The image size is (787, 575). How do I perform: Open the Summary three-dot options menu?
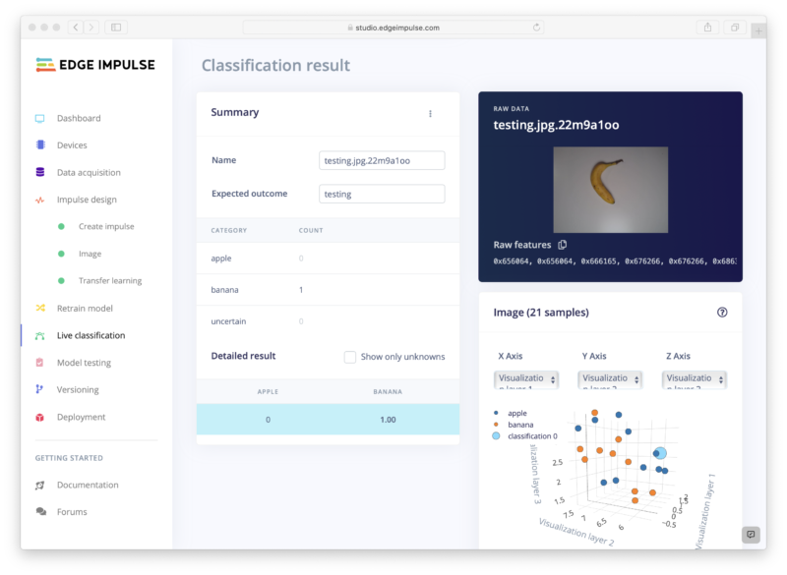[430, 114]
